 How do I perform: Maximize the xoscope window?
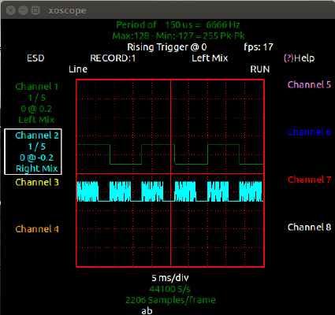pyautogui.click(x=35, y=10)
